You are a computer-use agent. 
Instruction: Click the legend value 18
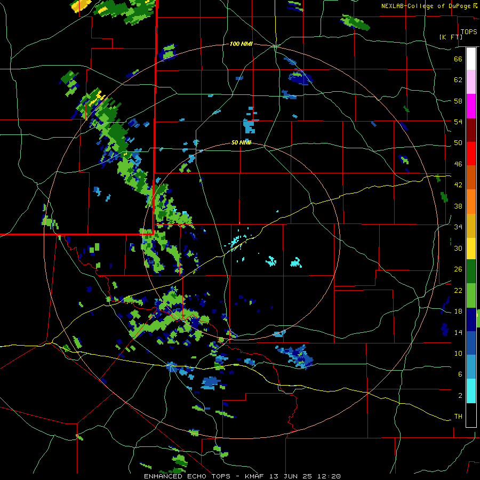[x=458, y=311]
